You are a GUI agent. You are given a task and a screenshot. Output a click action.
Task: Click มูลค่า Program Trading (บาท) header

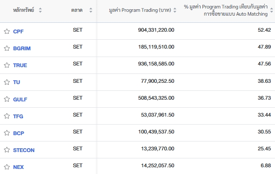coord(140,10)
